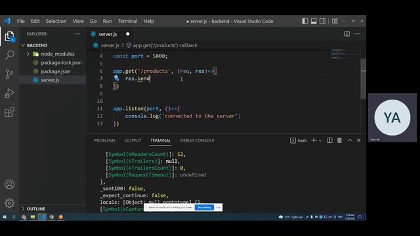Open the Selection menu
This screenshot has height=236, width=420.
56,21
